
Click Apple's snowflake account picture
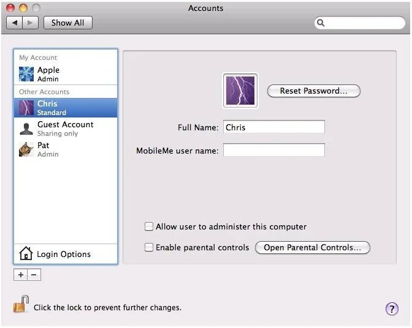pyautogui.click(x=26, y=74)
